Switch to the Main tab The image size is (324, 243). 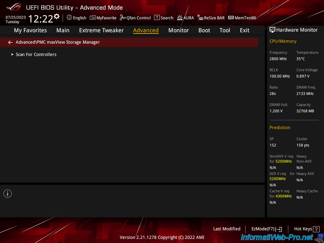click(63, 30)
